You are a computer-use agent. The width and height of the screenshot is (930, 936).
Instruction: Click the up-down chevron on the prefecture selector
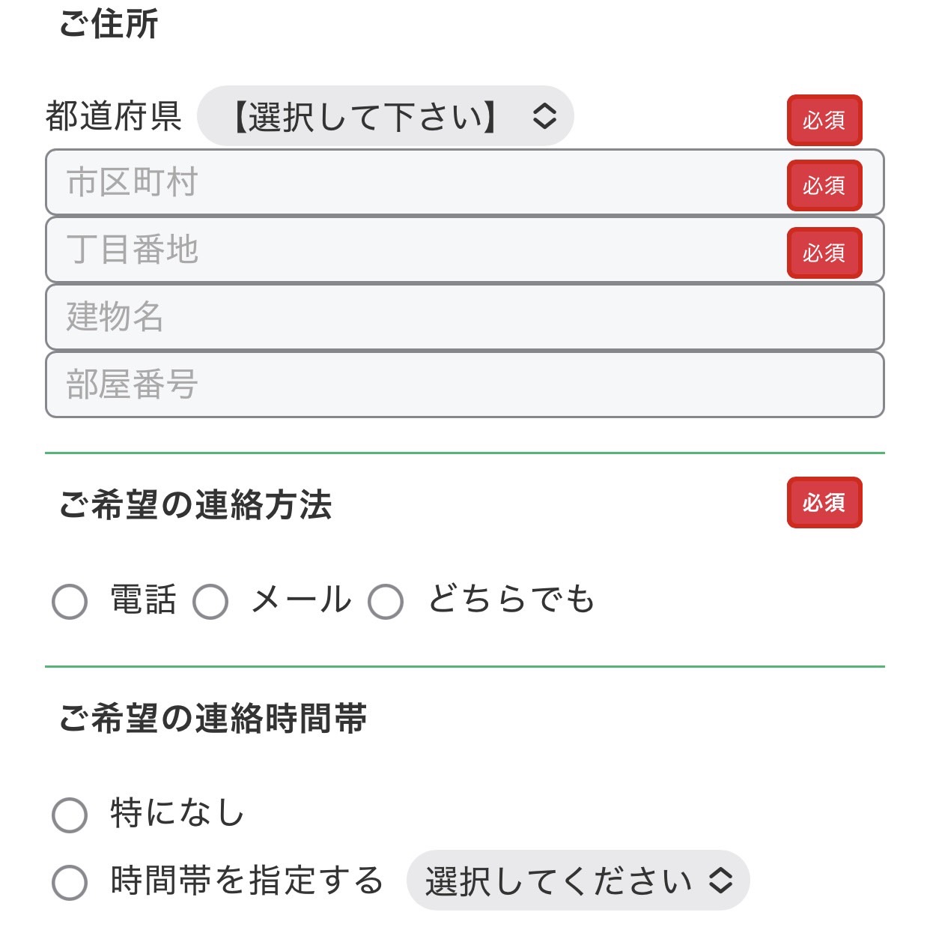click(x=544, y=116)
